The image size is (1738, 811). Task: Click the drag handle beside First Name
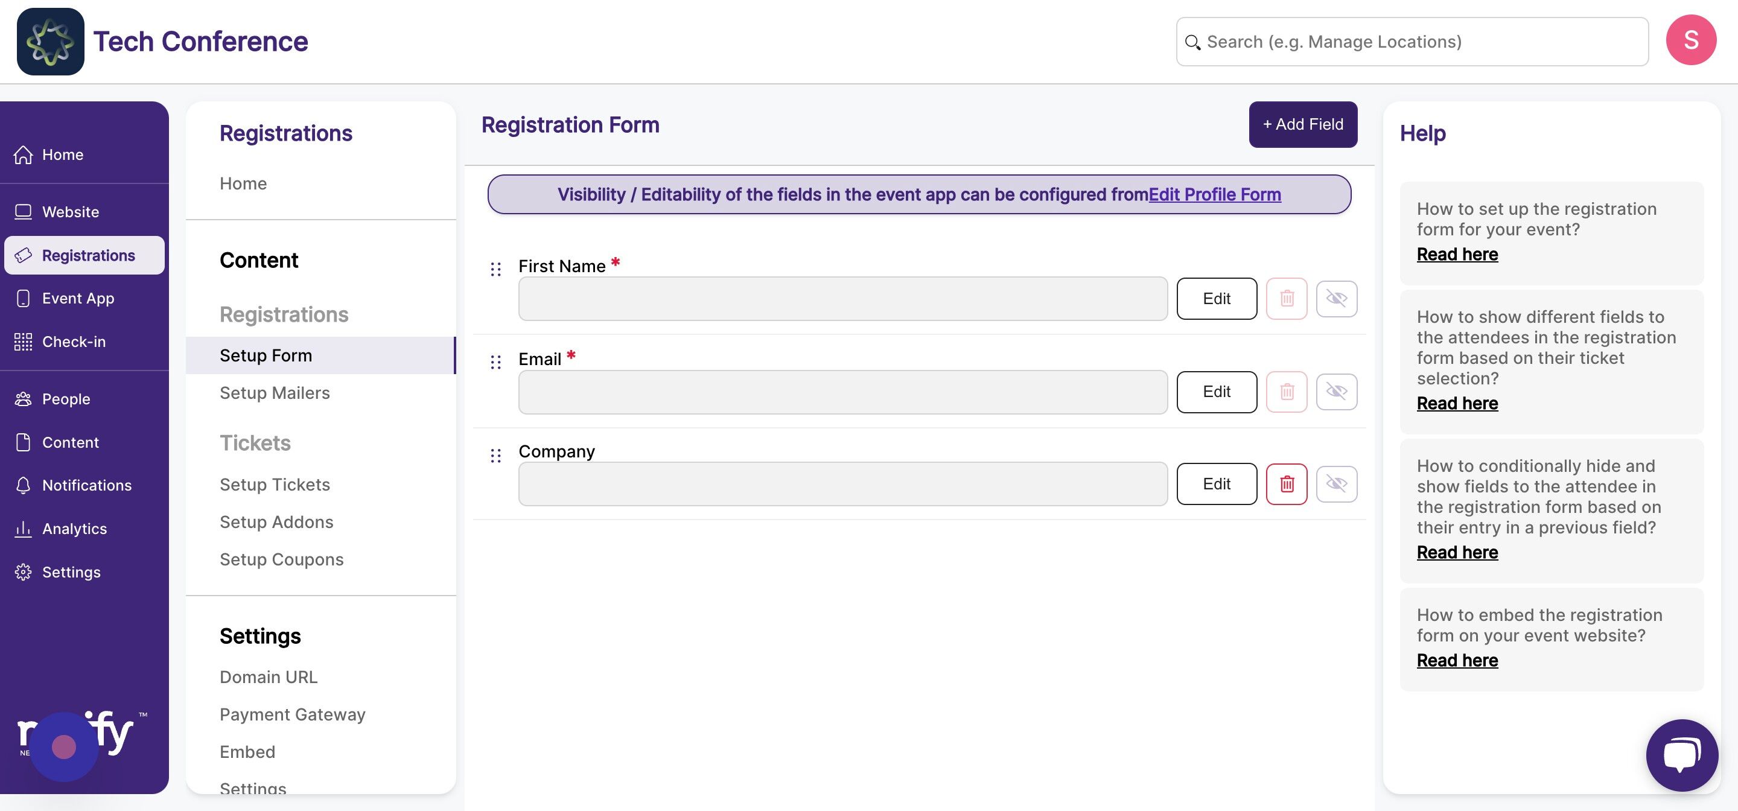(x=496, y=269)
